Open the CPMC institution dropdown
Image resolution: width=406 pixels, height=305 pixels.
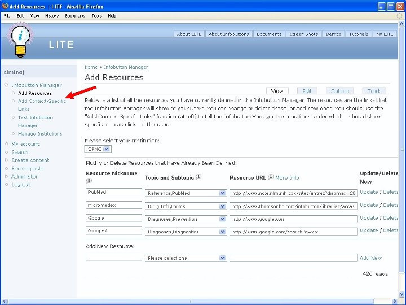click(98, 149)
